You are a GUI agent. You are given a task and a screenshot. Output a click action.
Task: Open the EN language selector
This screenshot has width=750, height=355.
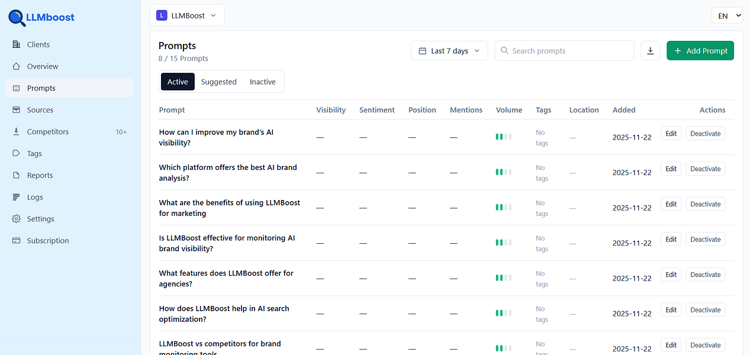point(727,16)
